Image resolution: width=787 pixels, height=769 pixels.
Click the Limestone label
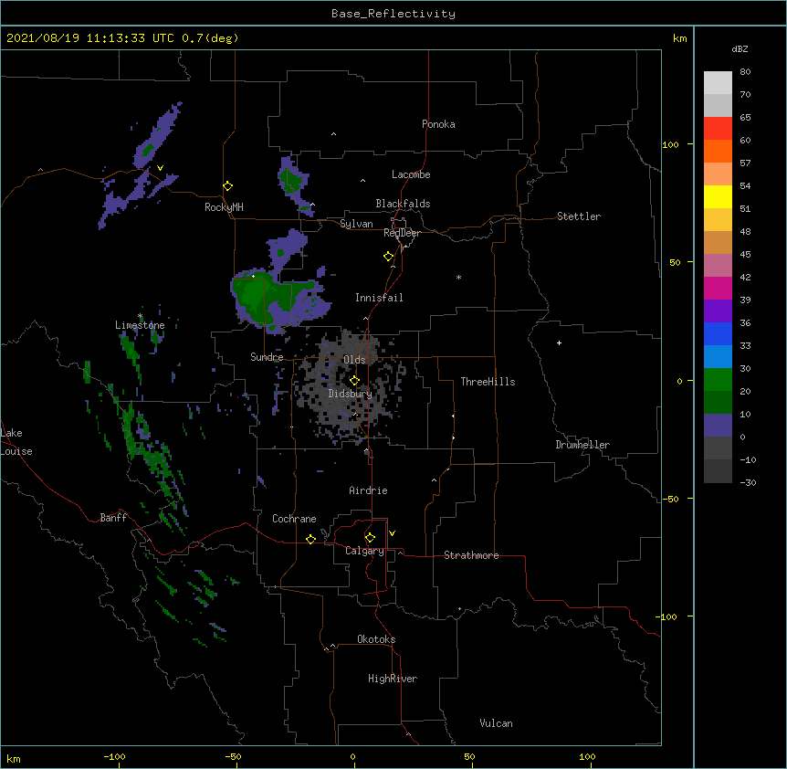point(140,325)
